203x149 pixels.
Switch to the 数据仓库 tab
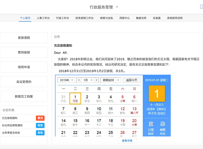(x=141, y=18)
